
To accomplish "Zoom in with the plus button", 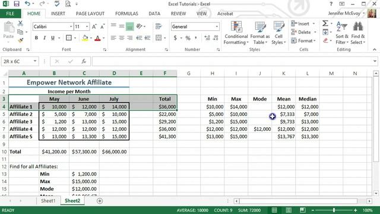I will click(x=355, y=210).
